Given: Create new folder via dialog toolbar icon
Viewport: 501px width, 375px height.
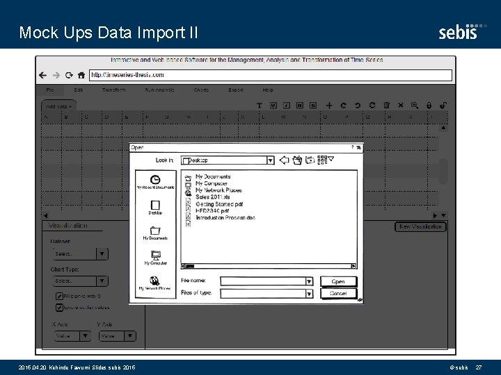Looking at the screenshot, I should (310, 160).
